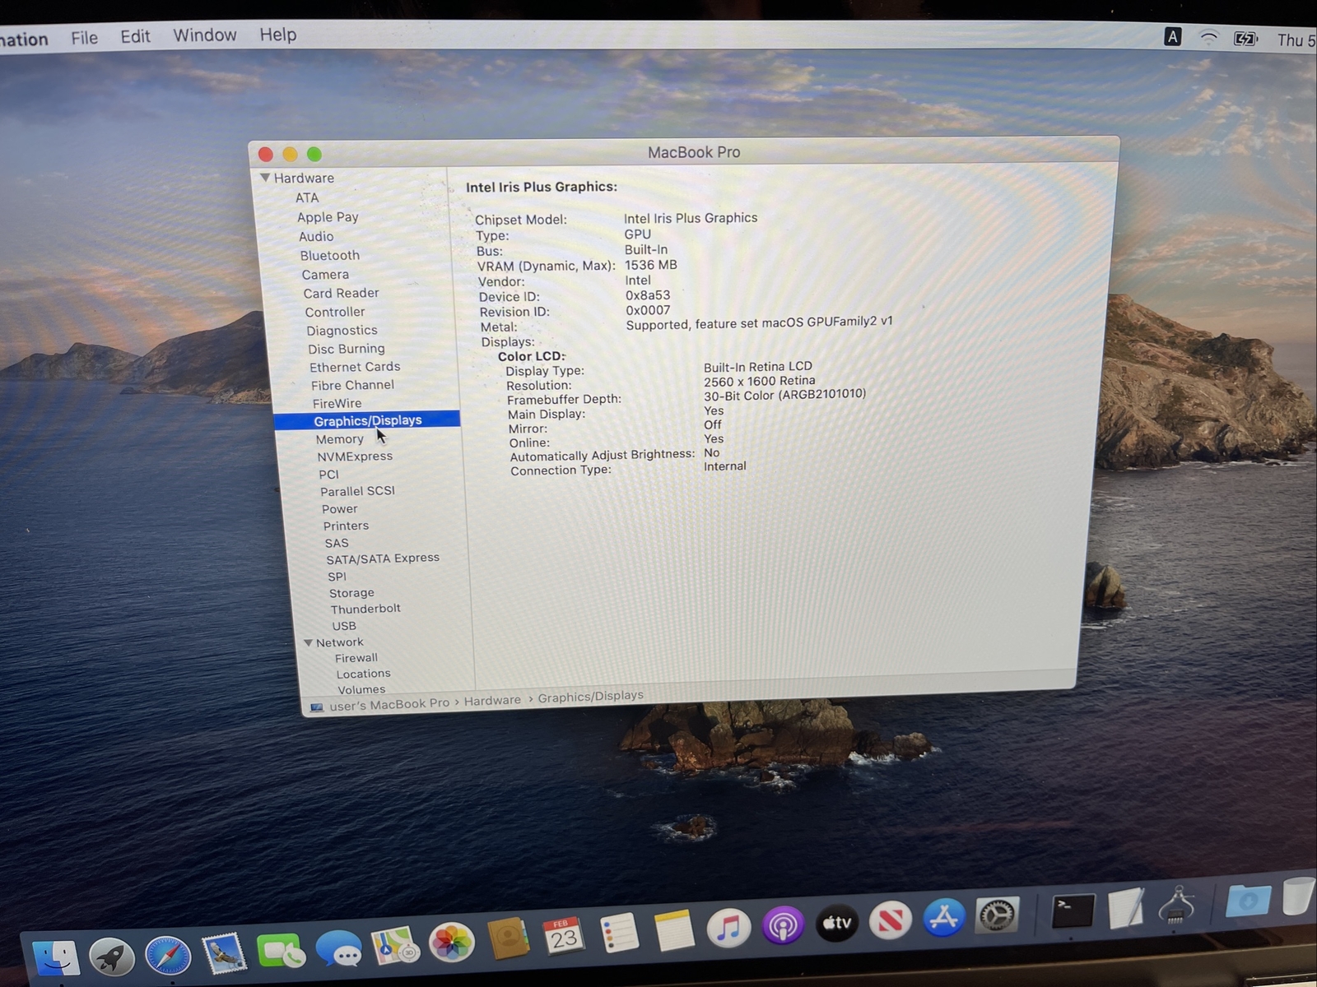Open Podcasts from the Dock
The height and width of the screenshot is (987, 1317).
pos(783,925)
